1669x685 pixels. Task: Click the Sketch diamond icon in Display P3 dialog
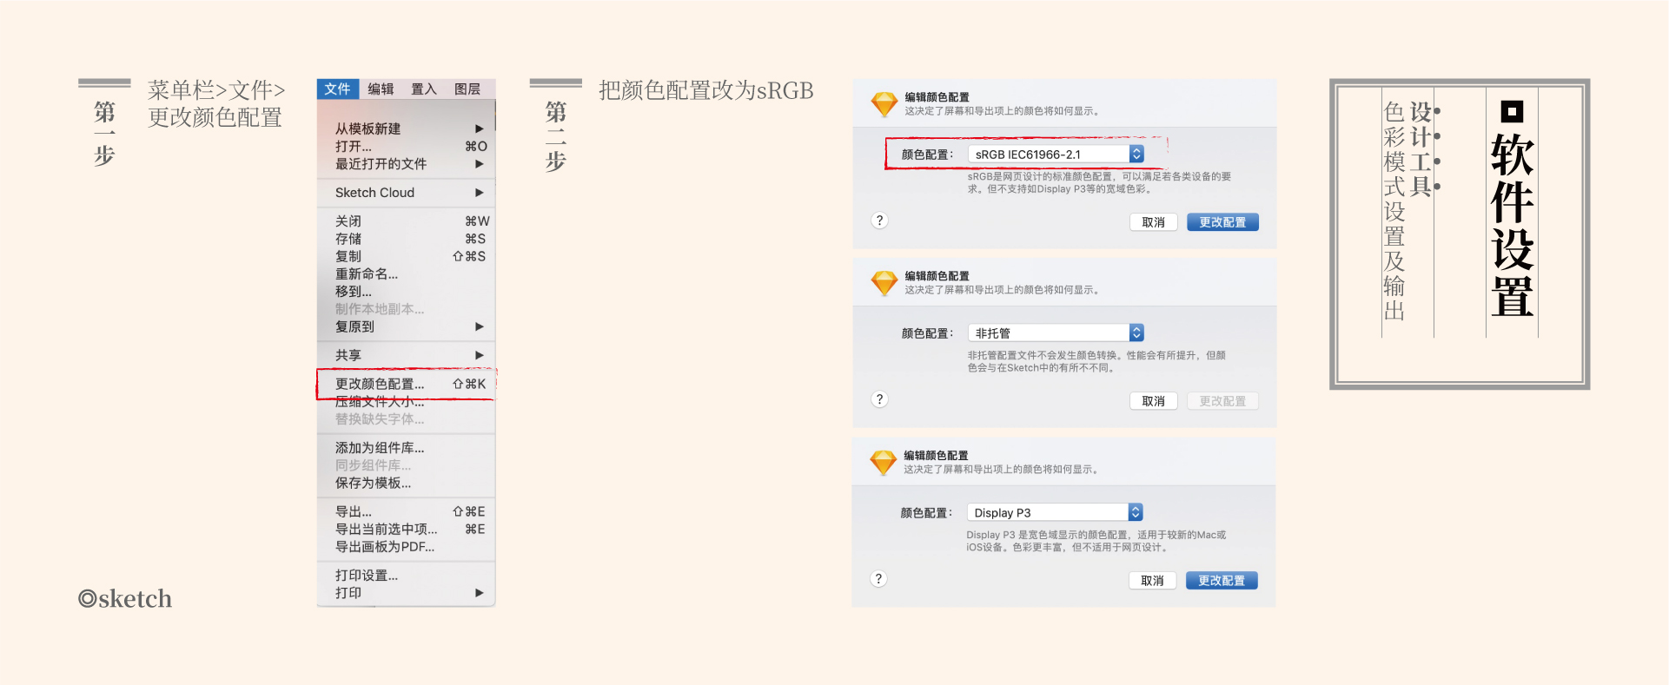pos(884,463)
